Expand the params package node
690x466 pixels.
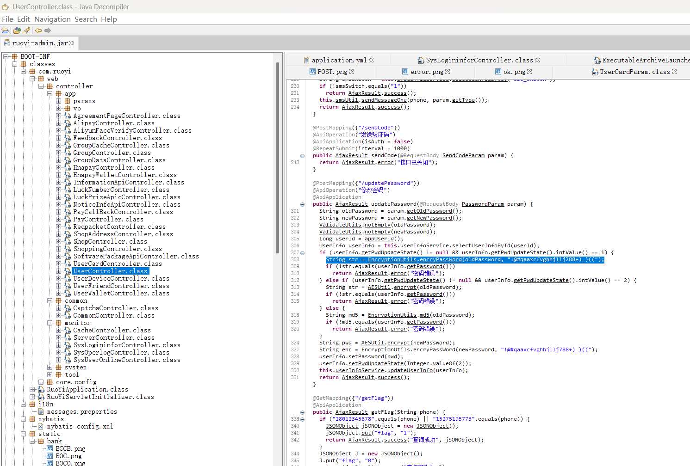58,101
